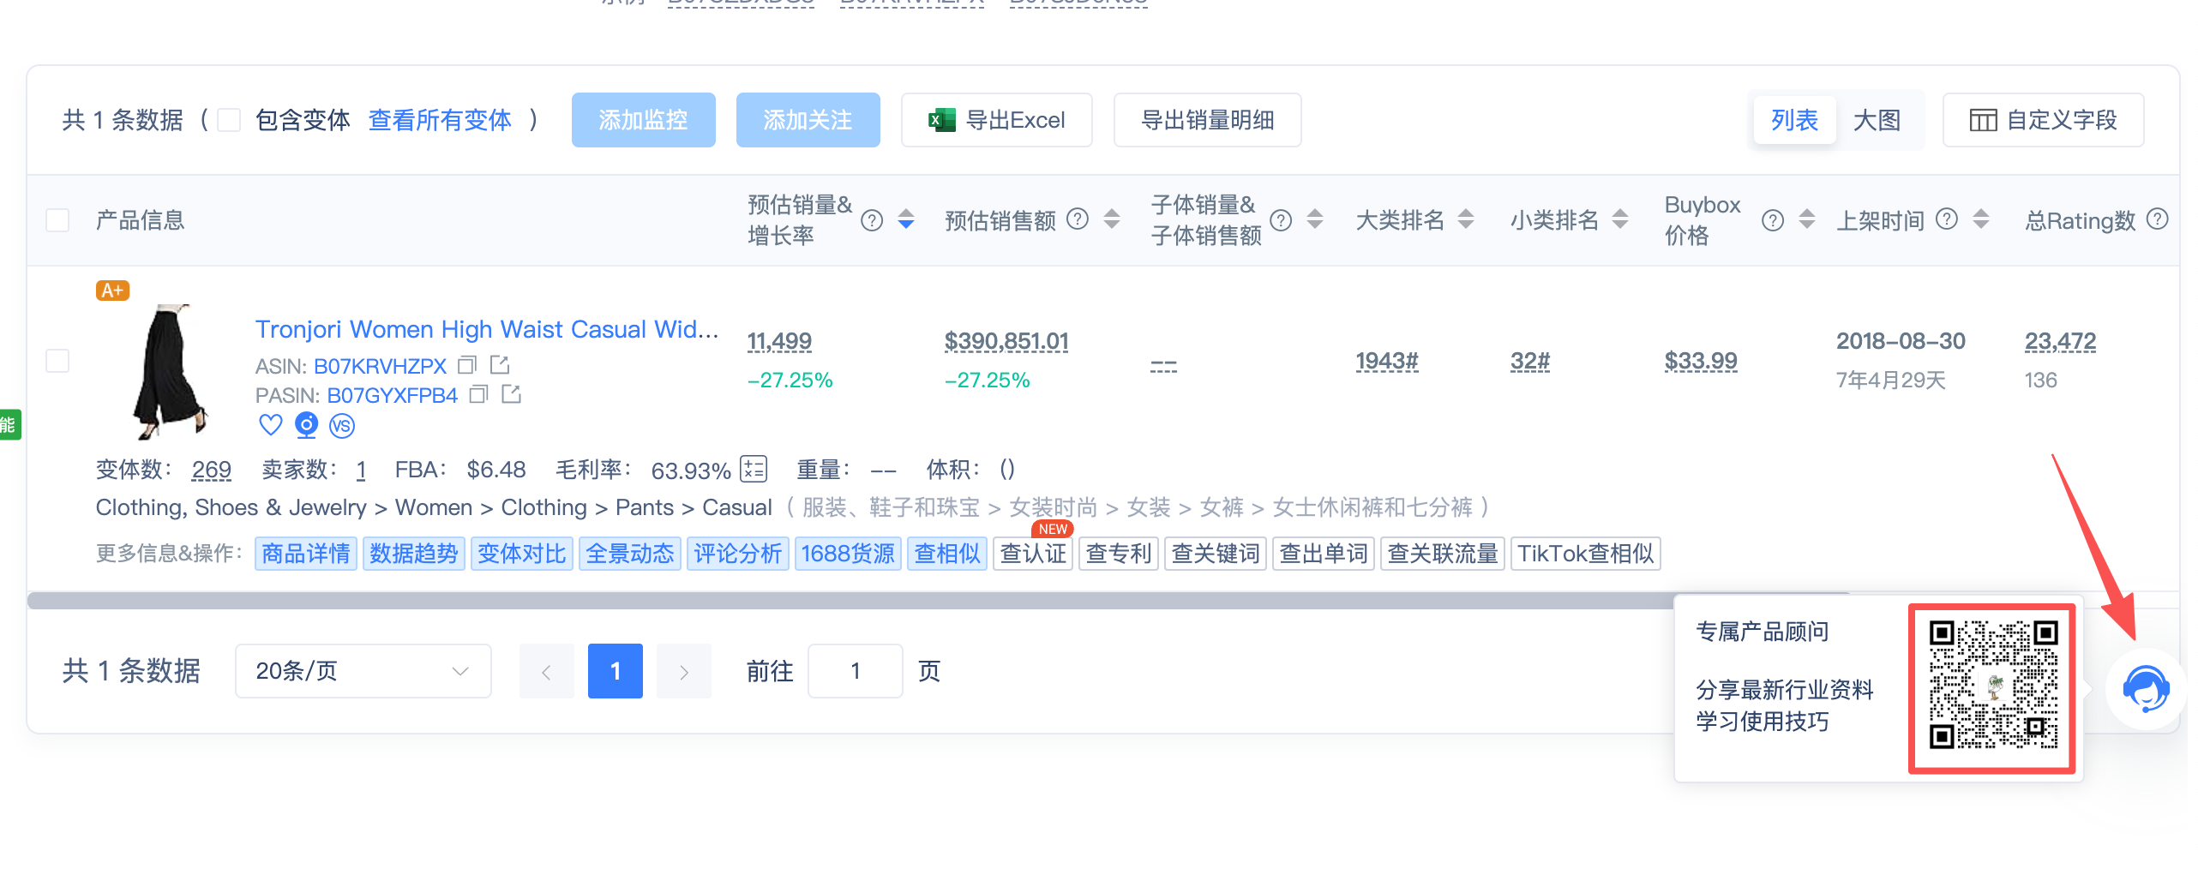Click the heart favorite icon under PASIN
2198x869 pixels.
[271, 425]
